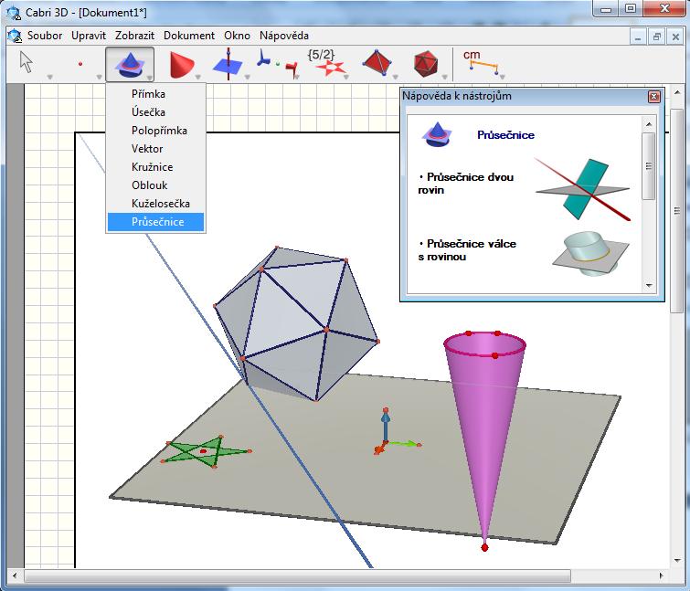The image size is (690, 591).
Task: Open dropdown arrow of star polygon tool
Action: (x=345, y=77)
